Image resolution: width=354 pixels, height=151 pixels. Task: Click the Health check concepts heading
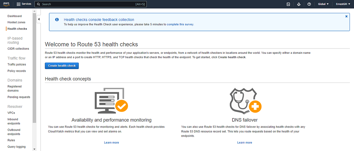pyautogui.click(x=68, y=79)
